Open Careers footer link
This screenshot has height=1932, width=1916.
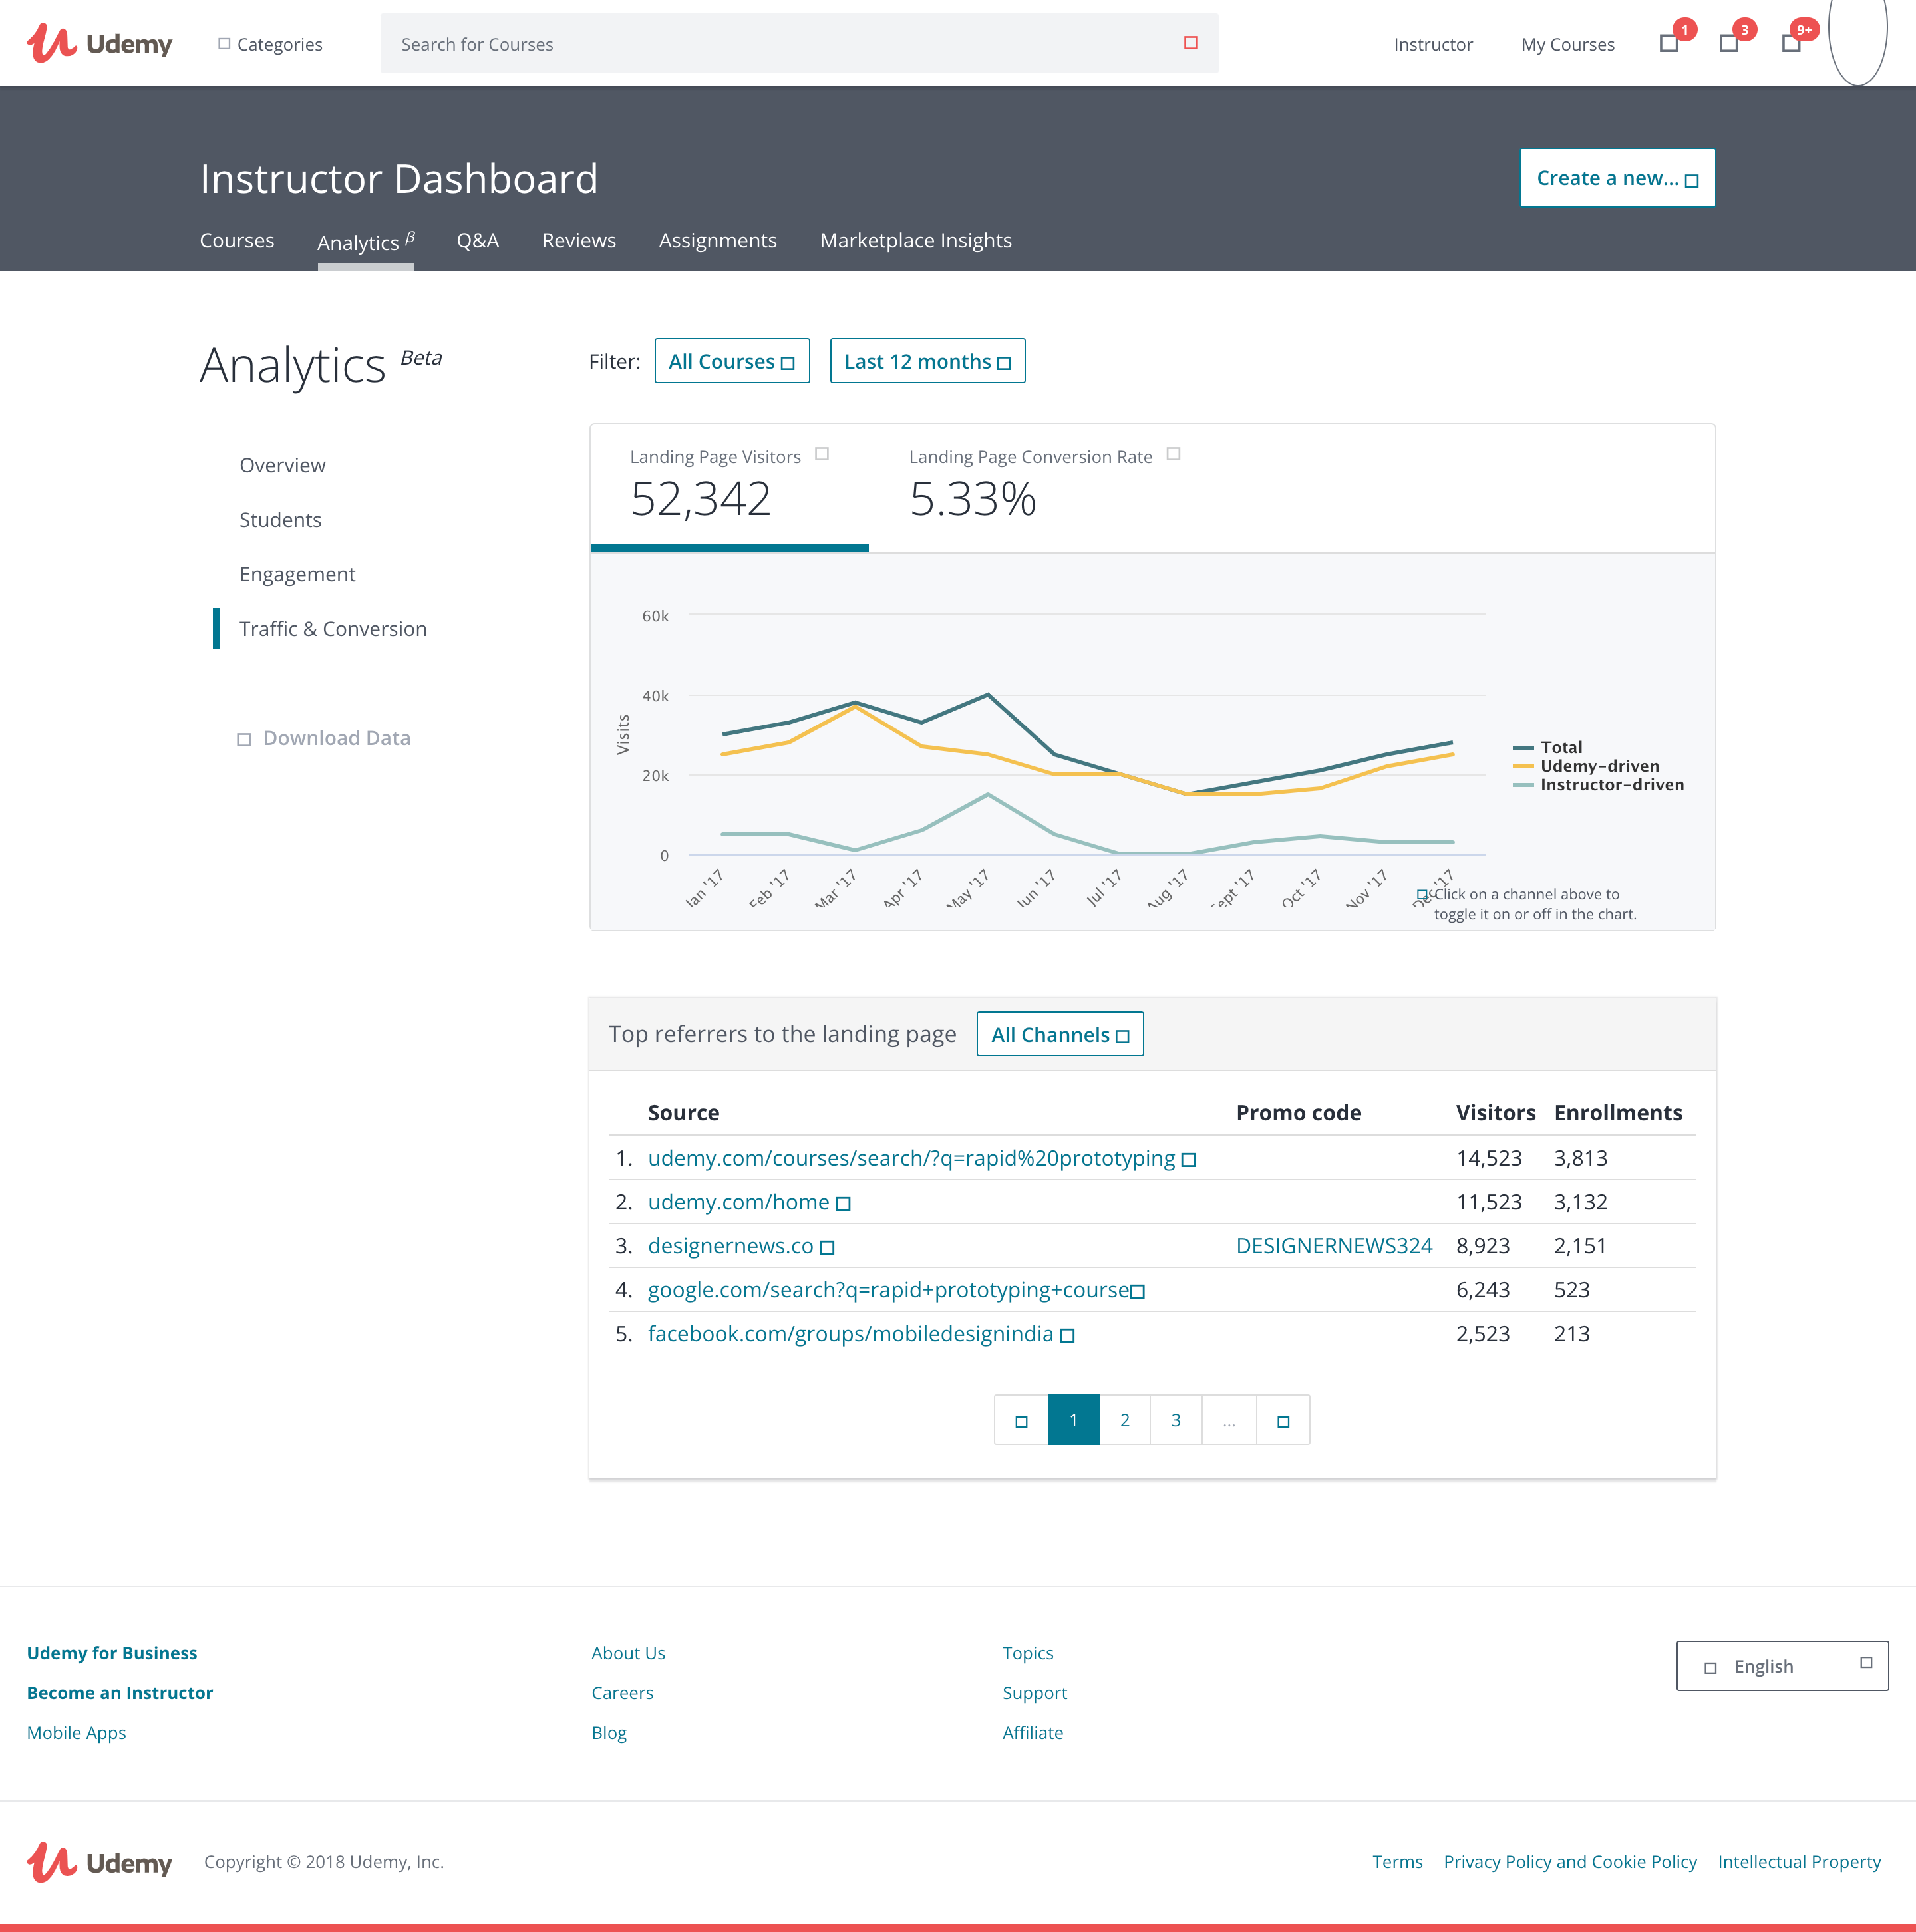pyautogui.click(x=622, y=1693)
